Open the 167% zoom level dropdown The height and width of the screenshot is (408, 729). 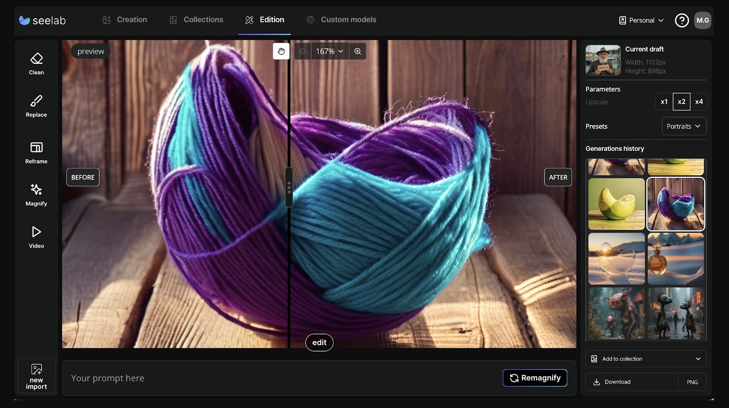(x=330, y=51)
